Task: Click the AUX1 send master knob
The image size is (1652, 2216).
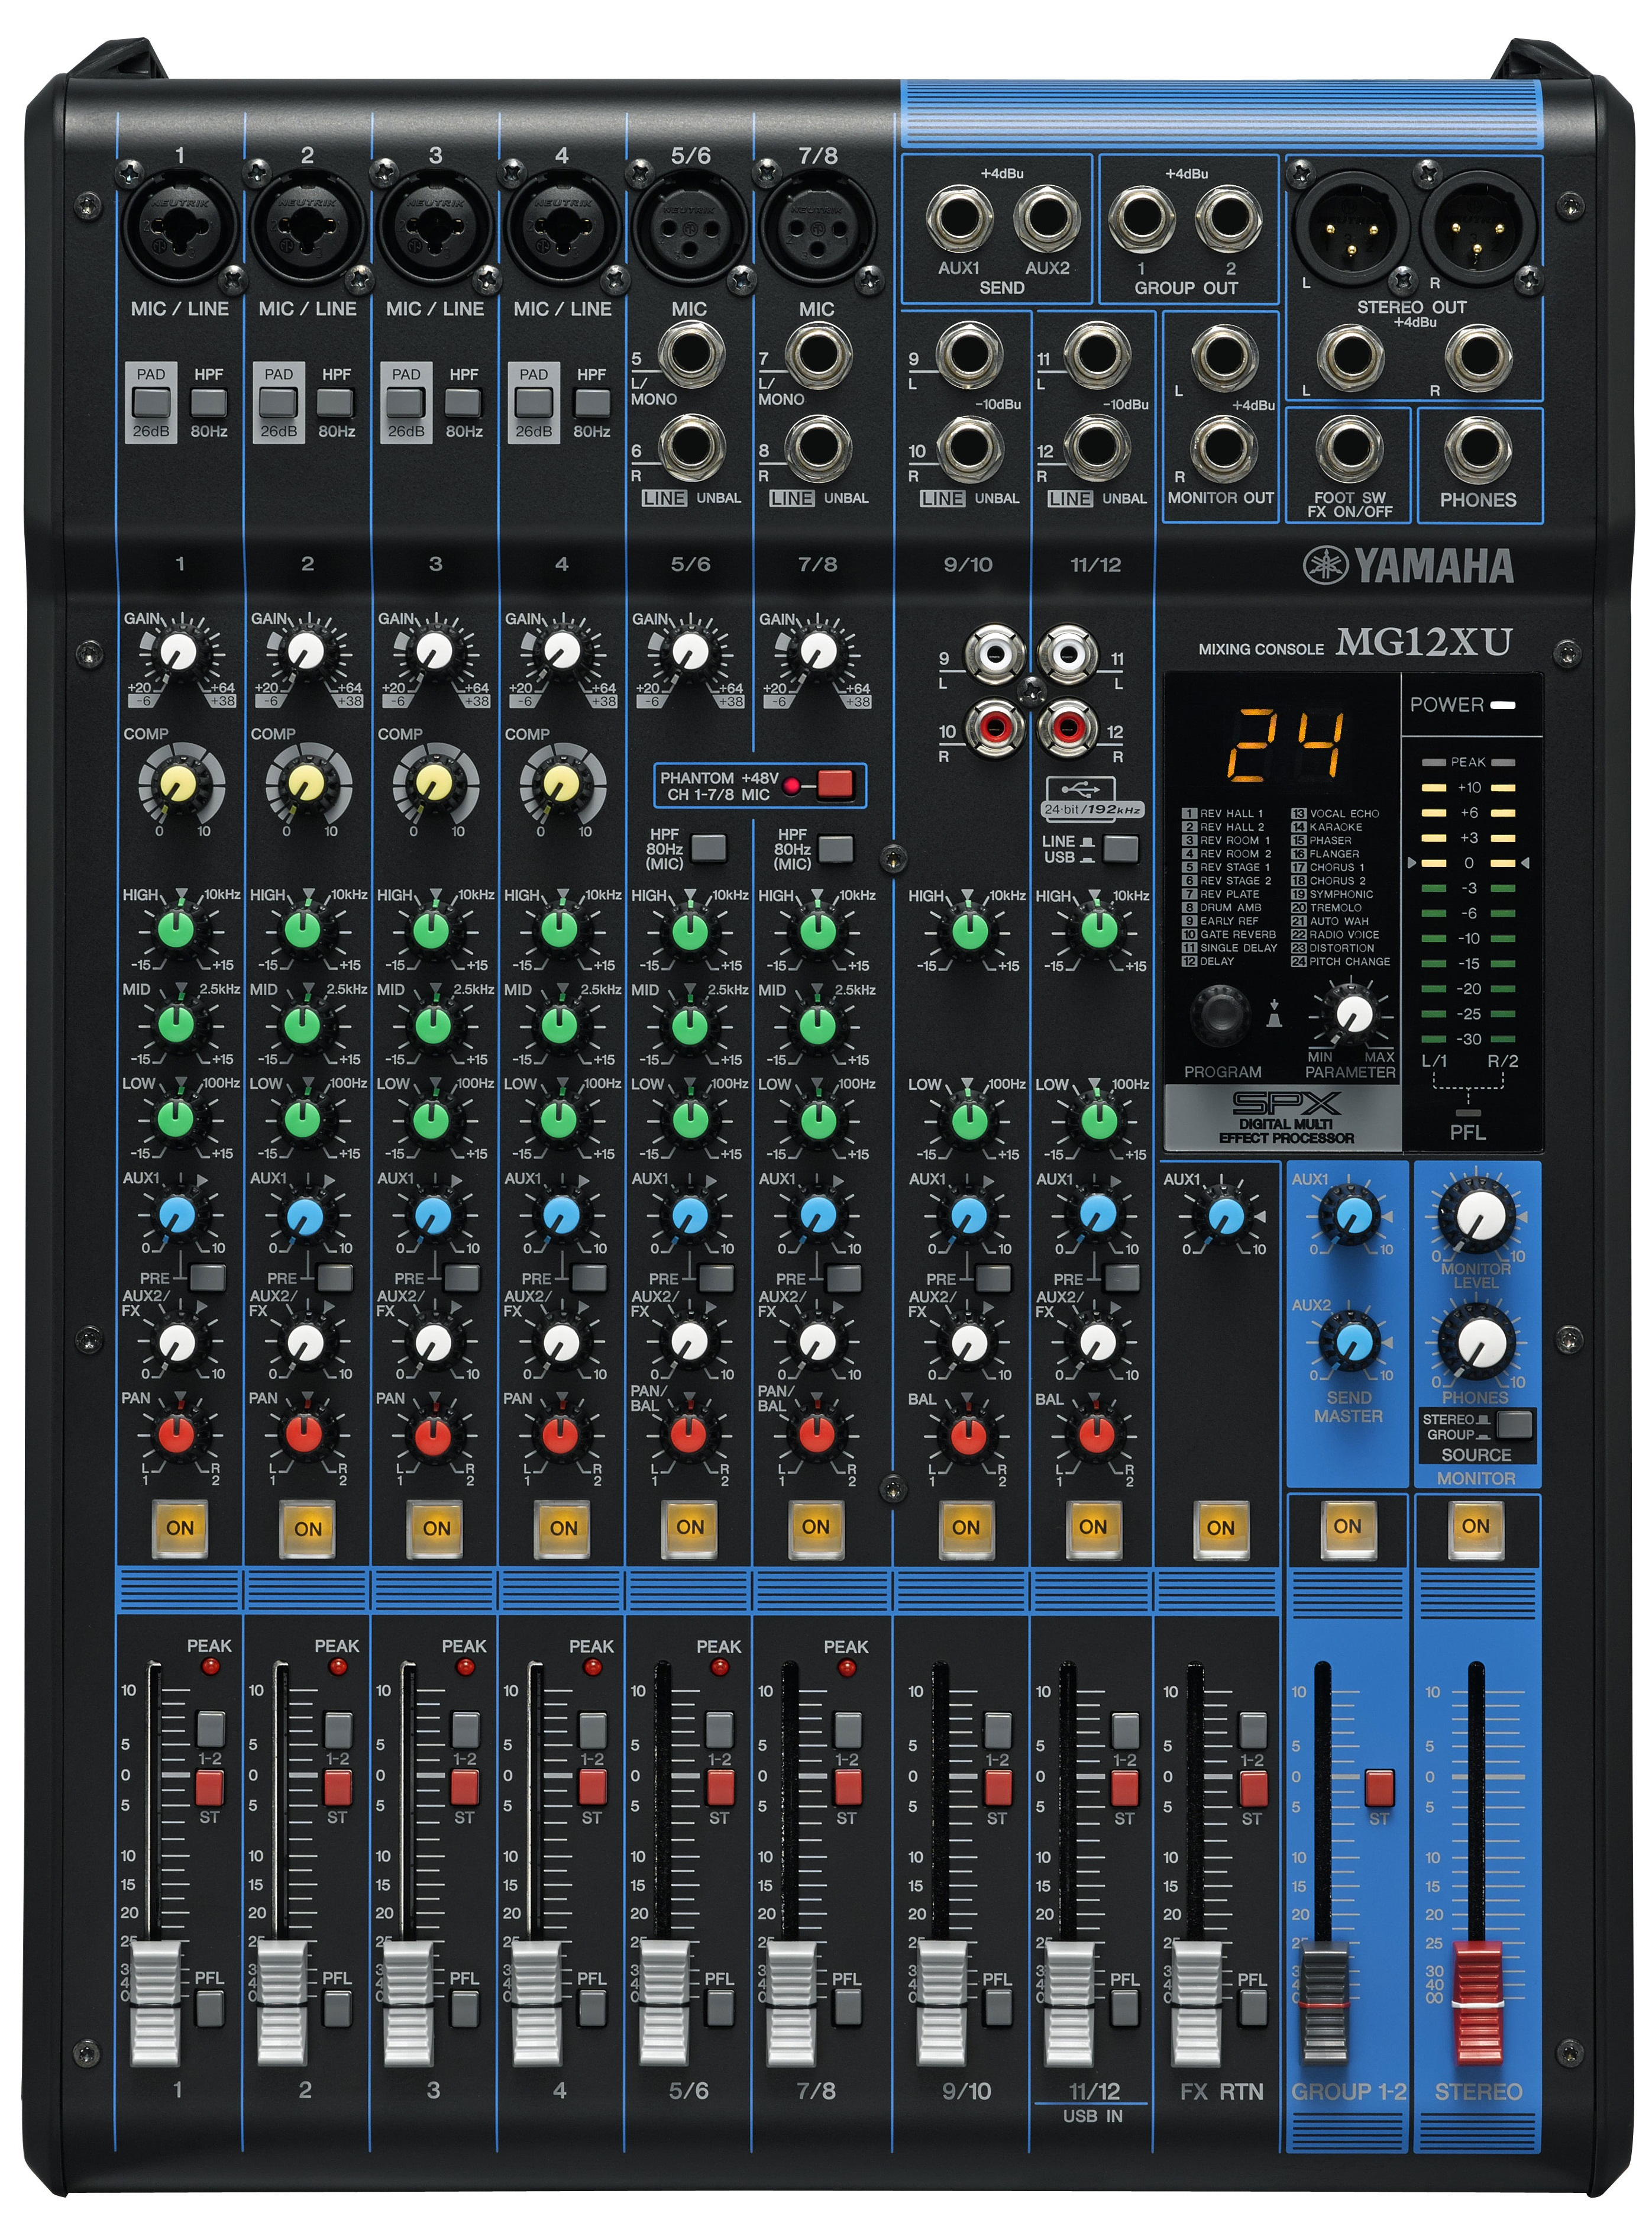Action: coord(1353,1217)
